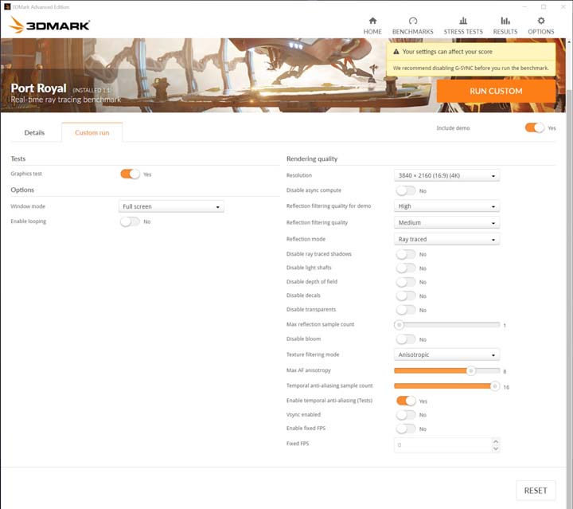Toggle Enable fixed FPS switch

coord(406,429)
